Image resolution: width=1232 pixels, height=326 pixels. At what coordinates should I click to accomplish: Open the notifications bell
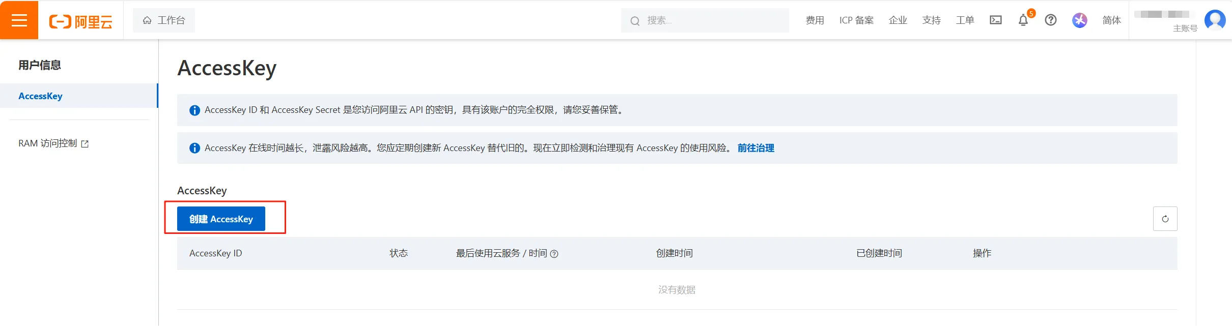tap(1023, 20)
